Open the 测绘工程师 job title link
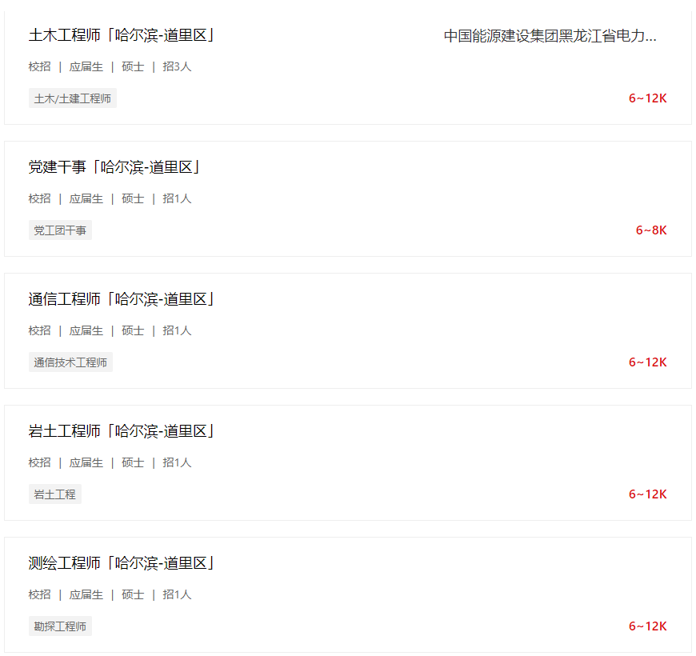696x656 pixels. tap(122, 563)
